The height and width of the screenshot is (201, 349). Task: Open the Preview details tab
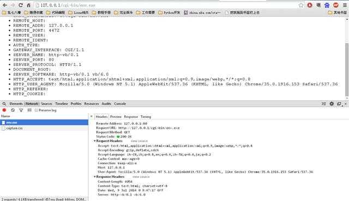pyautogui.click(x=116, y=117)
